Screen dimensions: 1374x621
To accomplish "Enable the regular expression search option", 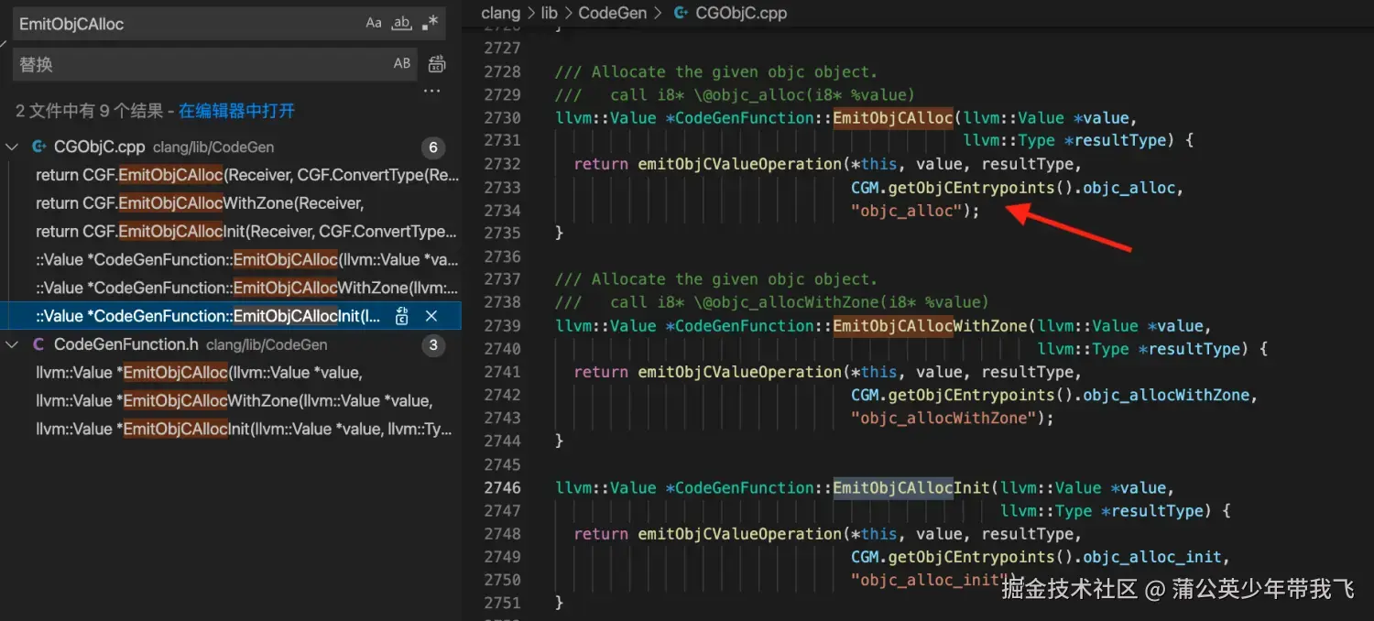I will click(x=431, y=24).
